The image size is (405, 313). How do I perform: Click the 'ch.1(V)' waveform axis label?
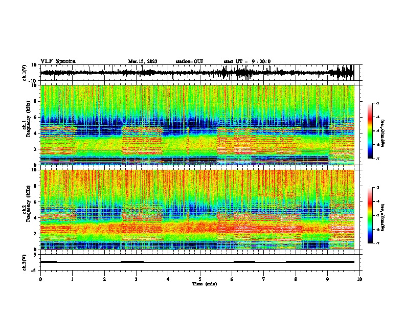[24, 73]
